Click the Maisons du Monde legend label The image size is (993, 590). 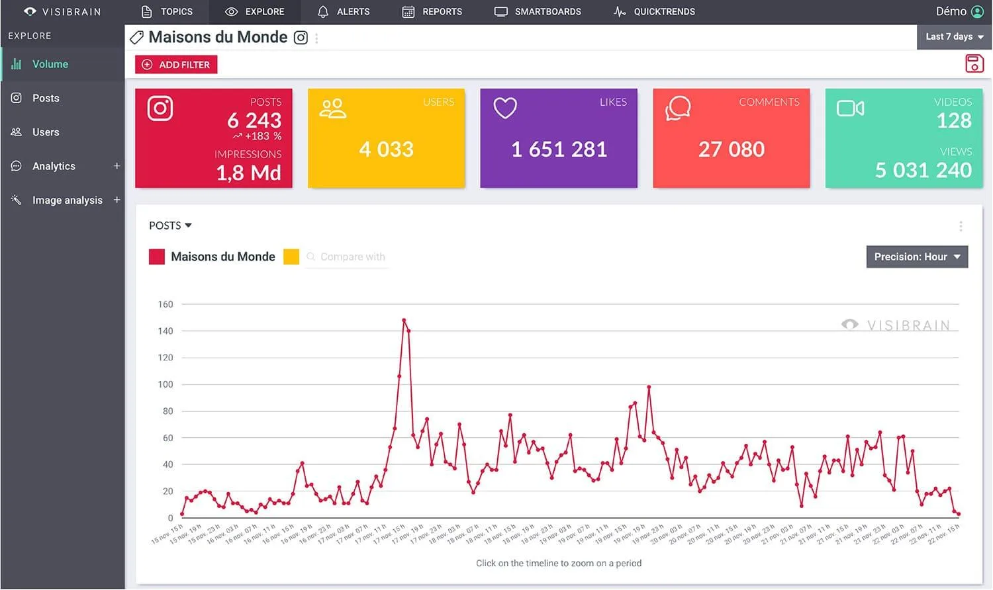pos(223,257)
